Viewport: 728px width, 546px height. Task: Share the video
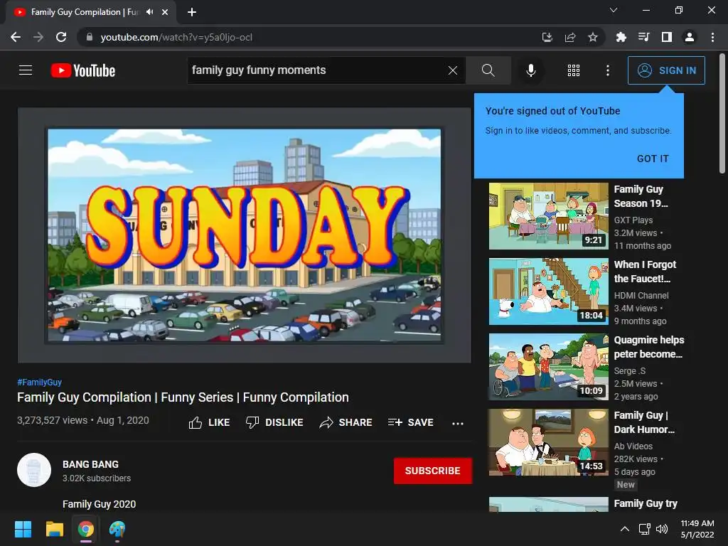[x=346, y=422]
